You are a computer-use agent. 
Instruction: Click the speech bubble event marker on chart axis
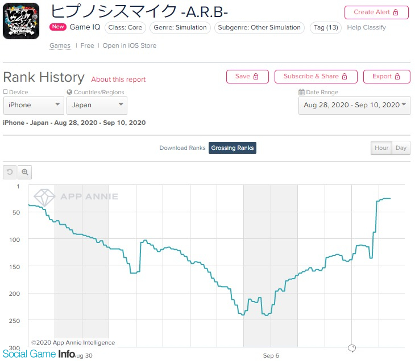[x=351, y=348]
